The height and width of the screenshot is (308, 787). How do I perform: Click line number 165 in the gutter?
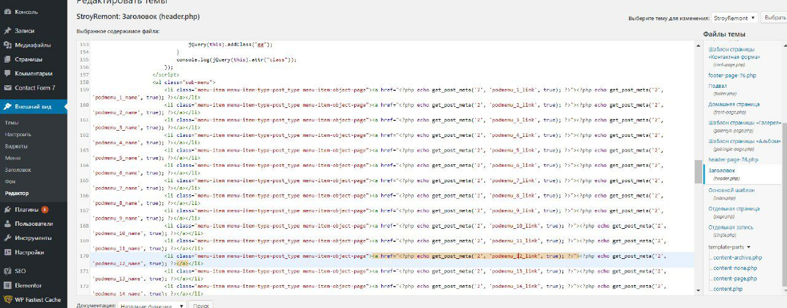pos(85,180)
